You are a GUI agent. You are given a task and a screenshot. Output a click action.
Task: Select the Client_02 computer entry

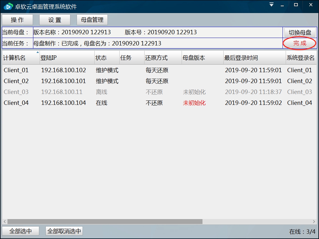click(x=16, y=81)
